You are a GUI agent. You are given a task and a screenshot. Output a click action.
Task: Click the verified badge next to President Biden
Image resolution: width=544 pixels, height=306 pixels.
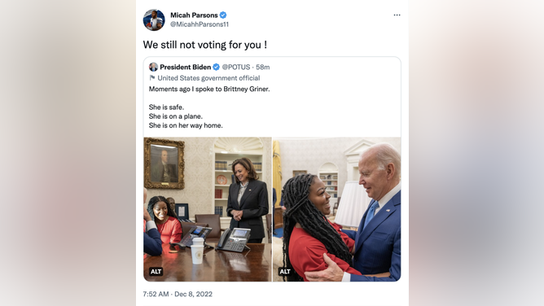pyautogui.click(x=216, y=67)
